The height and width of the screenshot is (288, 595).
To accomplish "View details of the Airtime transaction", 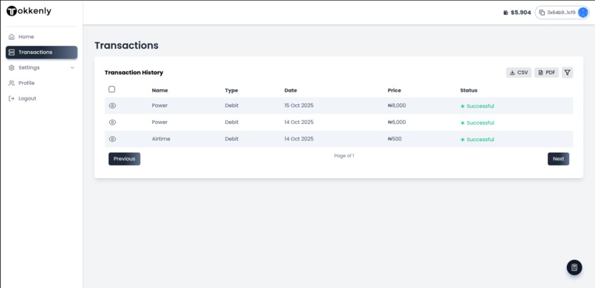I will 112,140.
